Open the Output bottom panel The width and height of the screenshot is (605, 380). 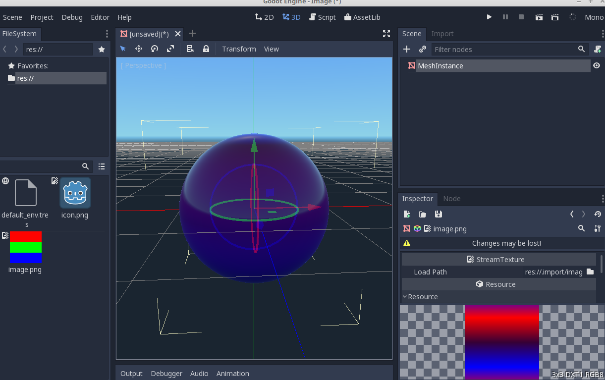pyautogui.click(x=131, y=374)
